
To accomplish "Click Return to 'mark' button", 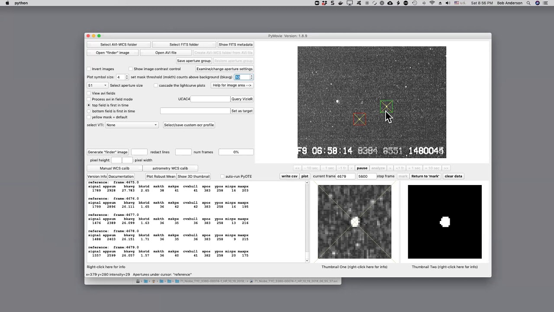I will 425,176.
